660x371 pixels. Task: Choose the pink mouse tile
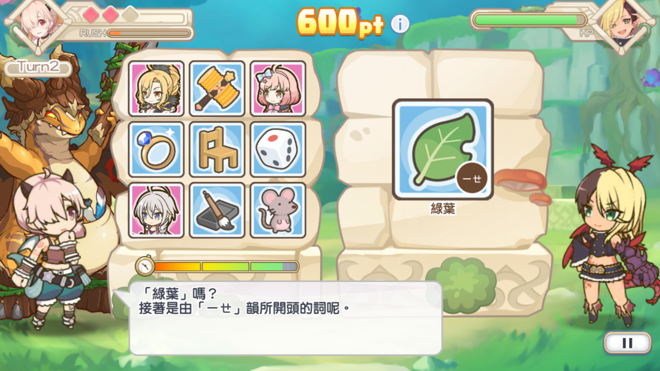[278, 210]
